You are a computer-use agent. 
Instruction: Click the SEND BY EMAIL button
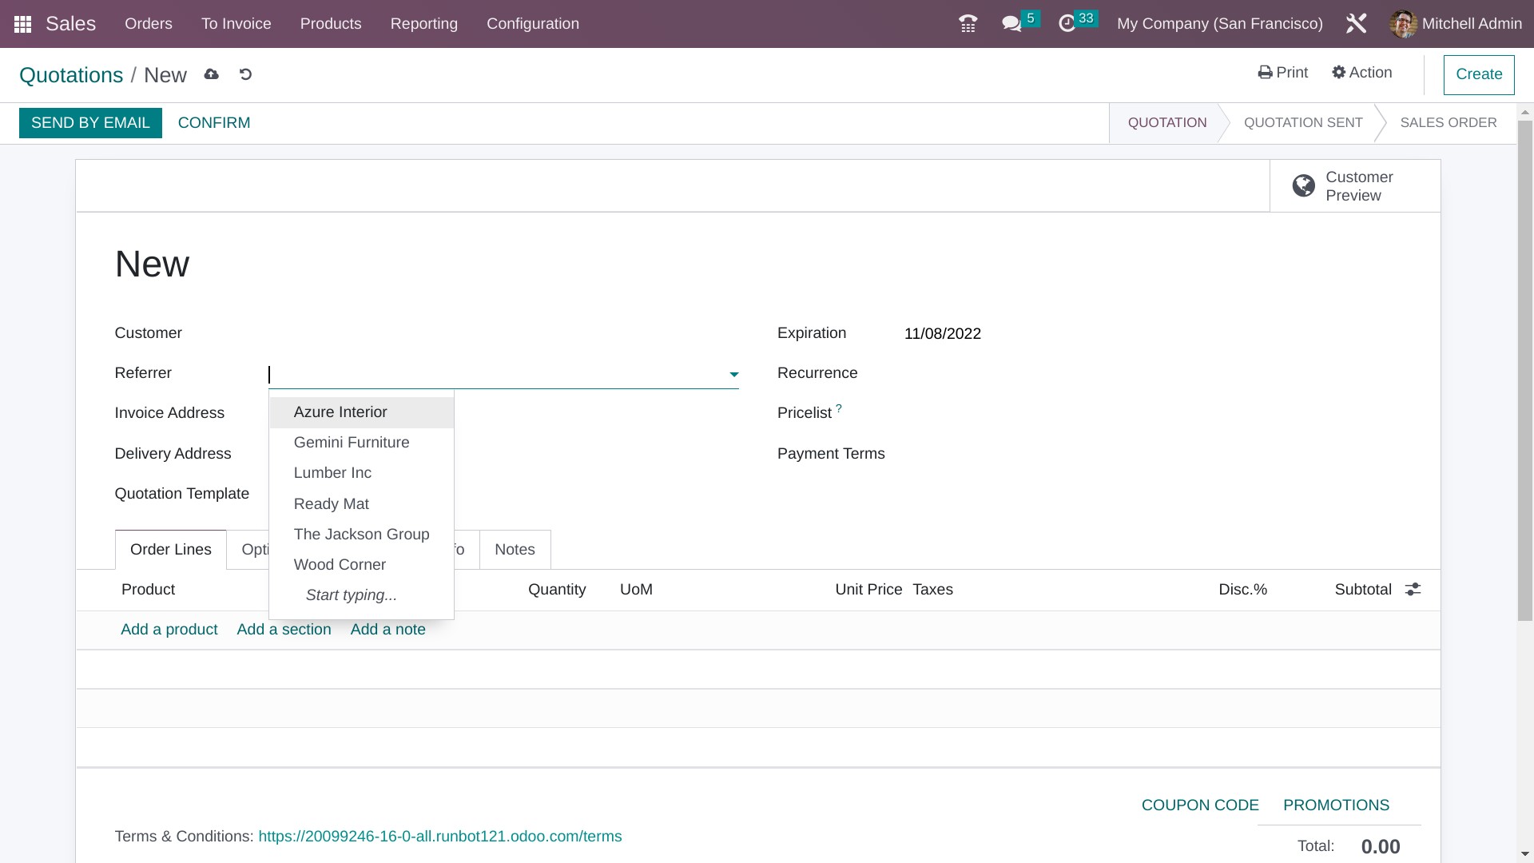(90, 123)
